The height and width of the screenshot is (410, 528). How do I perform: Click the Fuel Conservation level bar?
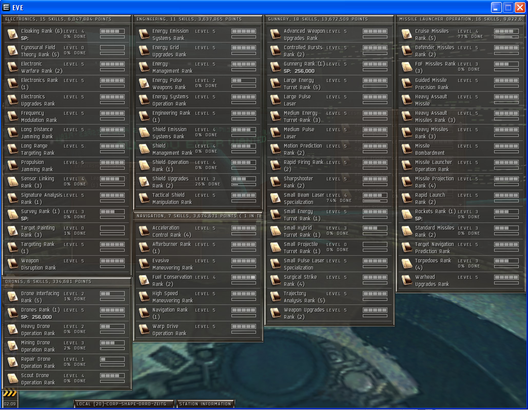pos(244,277)
